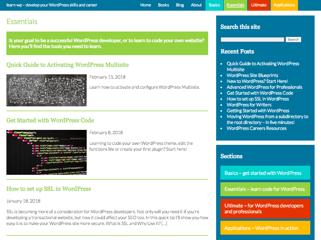Open sidebar recent post Get Started with WordPress Code
Image resolution: width=321 pixels, height=240 pixels.
coord(260,93)
